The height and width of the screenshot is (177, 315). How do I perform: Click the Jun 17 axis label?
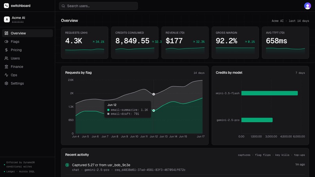click(x=200, y=137)
